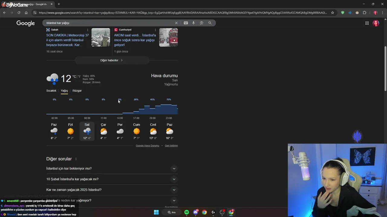Click the Google logo
The height and width of the screenshot is (217, 387).
tap(26, 23)
